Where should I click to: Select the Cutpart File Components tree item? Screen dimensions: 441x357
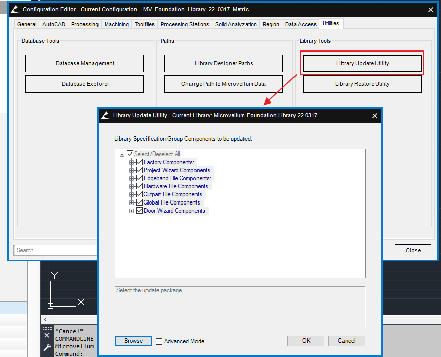coord(173,194)
